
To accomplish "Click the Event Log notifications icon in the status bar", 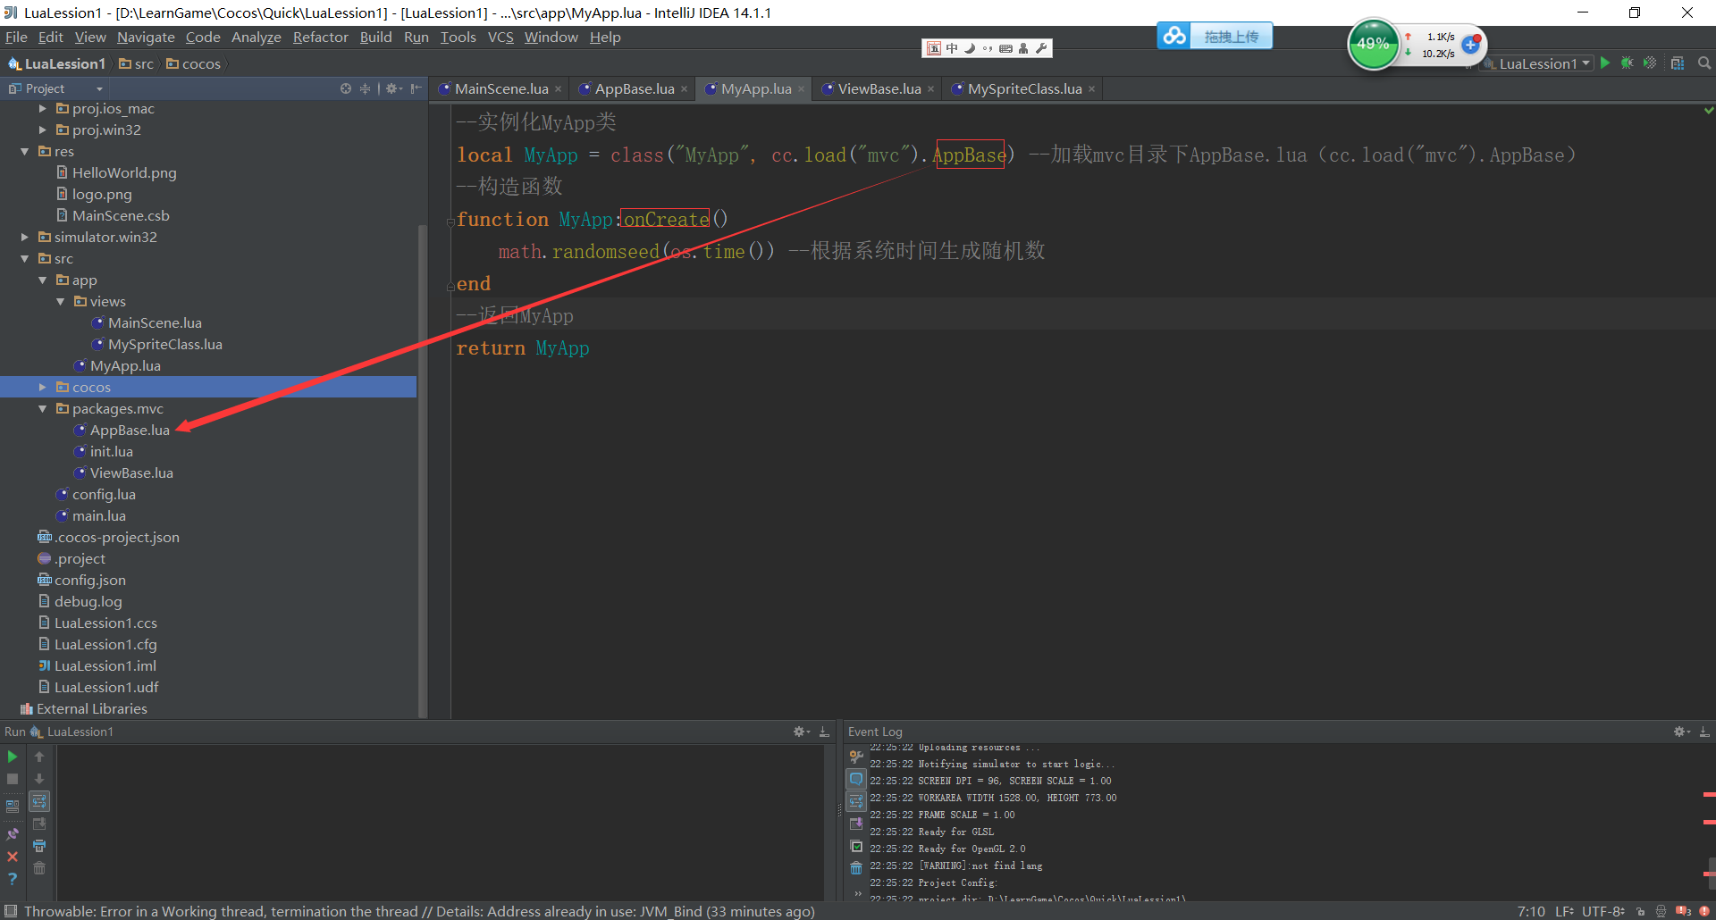I will [x=1683, y=911].
